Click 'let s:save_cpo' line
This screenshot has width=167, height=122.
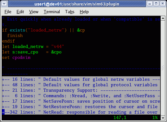point(32,52)
